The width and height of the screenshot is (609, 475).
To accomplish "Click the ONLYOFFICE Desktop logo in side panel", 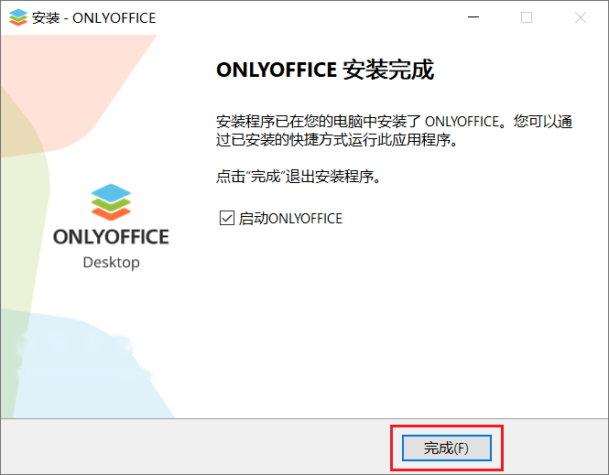I will pyautogui.click(x=111, y=226).
